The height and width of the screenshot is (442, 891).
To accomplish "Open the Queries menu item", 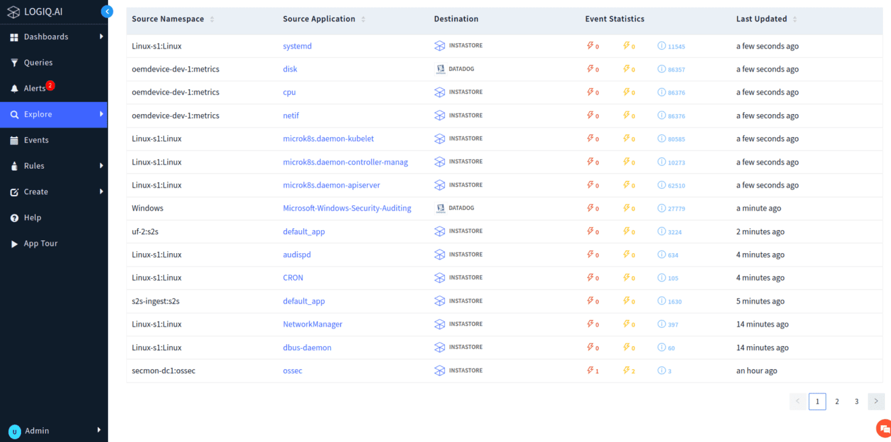I will click(x=38, y=63).
